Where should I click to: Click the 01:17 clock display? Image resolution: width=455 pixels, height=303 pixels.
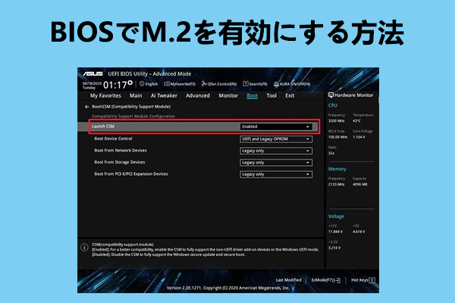pos(115,86)
